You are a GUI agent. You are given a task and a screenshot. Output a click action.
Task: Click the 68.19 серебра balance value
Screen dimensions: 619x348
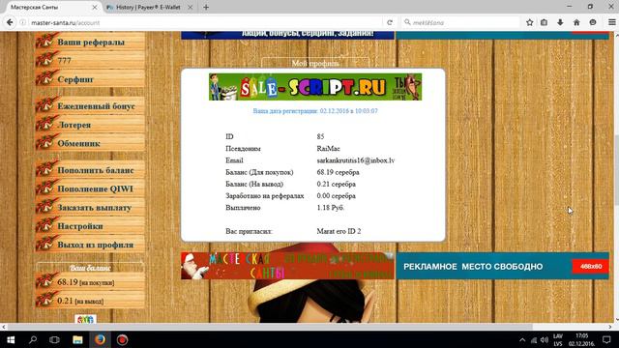[x=338, y=172]
